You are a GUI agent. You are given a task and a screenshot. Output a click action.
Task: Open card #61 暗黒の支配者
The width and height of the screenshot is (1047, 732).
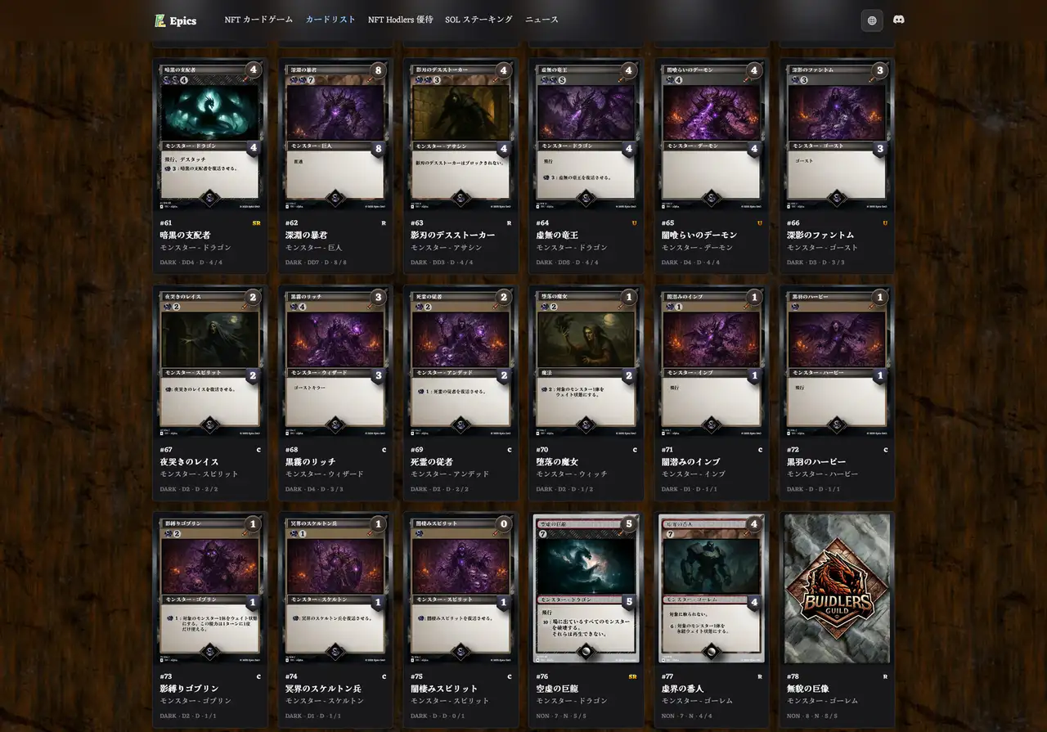tap(210, 131)
